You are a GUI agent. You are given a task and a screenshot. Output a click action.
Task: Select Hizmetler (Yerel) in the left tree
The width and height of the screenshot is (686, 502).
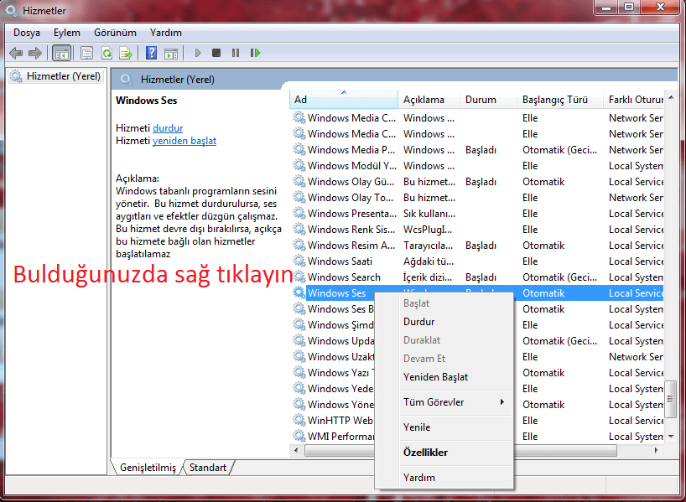click(55, 76)
